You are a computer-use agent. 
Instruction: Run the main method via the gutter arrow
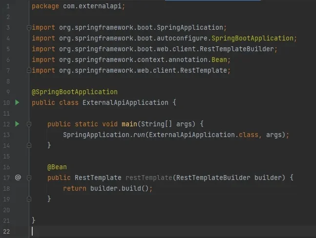pos(17,124)
